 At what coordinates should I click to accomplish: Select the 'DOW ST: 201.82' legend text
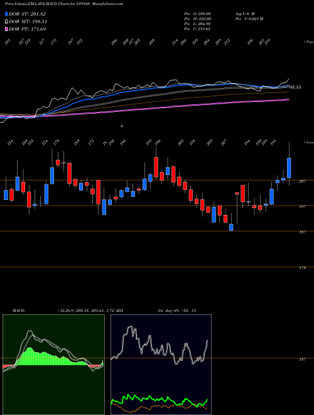28,14
